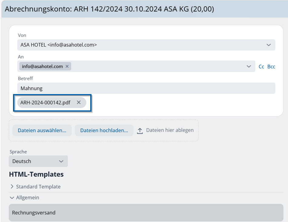This screenshot has width=288, height=222.
Task: Open the Sprache dropdown showing Deutsch
Action: pyautogui.click(x=38, y=162)
